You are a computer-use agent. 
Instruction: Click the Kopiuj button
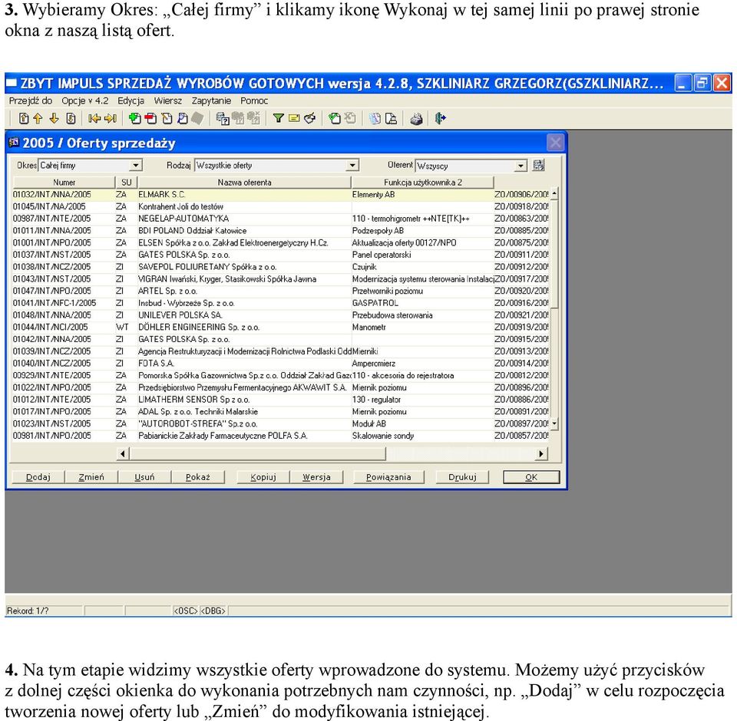tap(263, 477)
